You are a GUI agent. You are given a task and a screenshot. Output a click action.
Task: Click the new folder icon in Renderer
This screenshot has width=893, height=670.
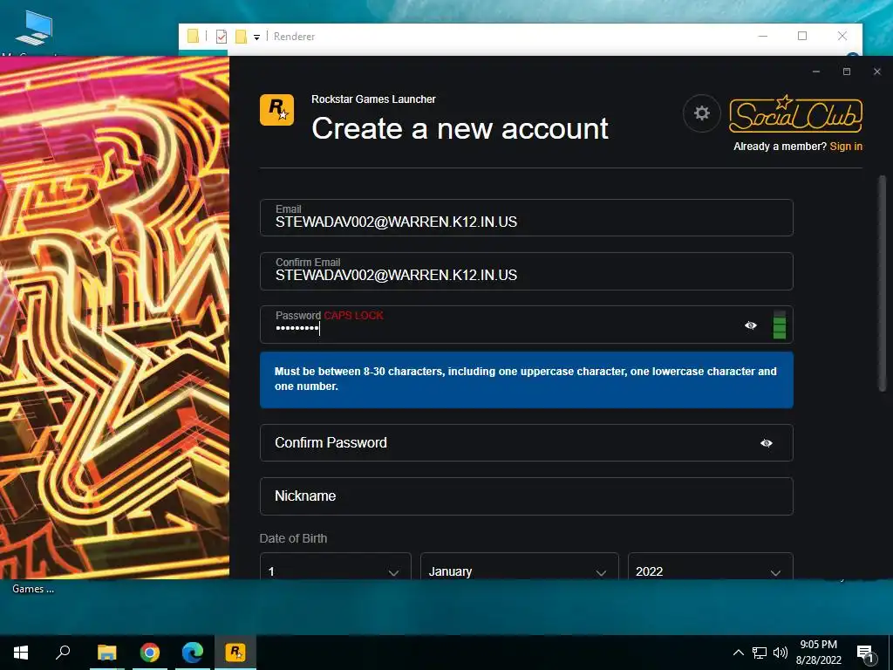[241, 37]
